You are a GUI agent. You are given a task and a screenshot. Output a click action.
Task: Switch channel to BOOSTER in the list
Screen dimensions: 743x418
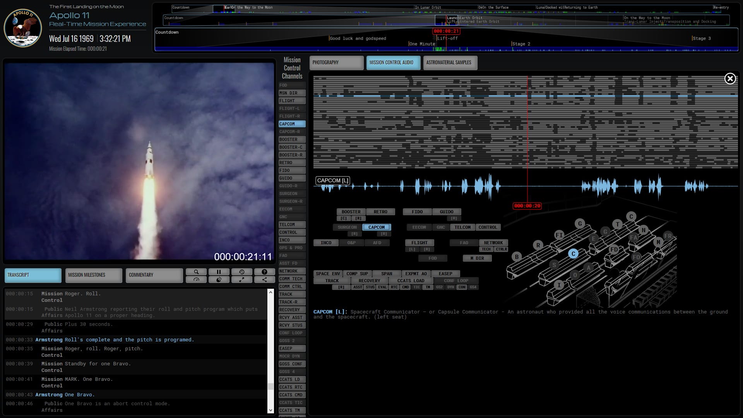point(292,139)
